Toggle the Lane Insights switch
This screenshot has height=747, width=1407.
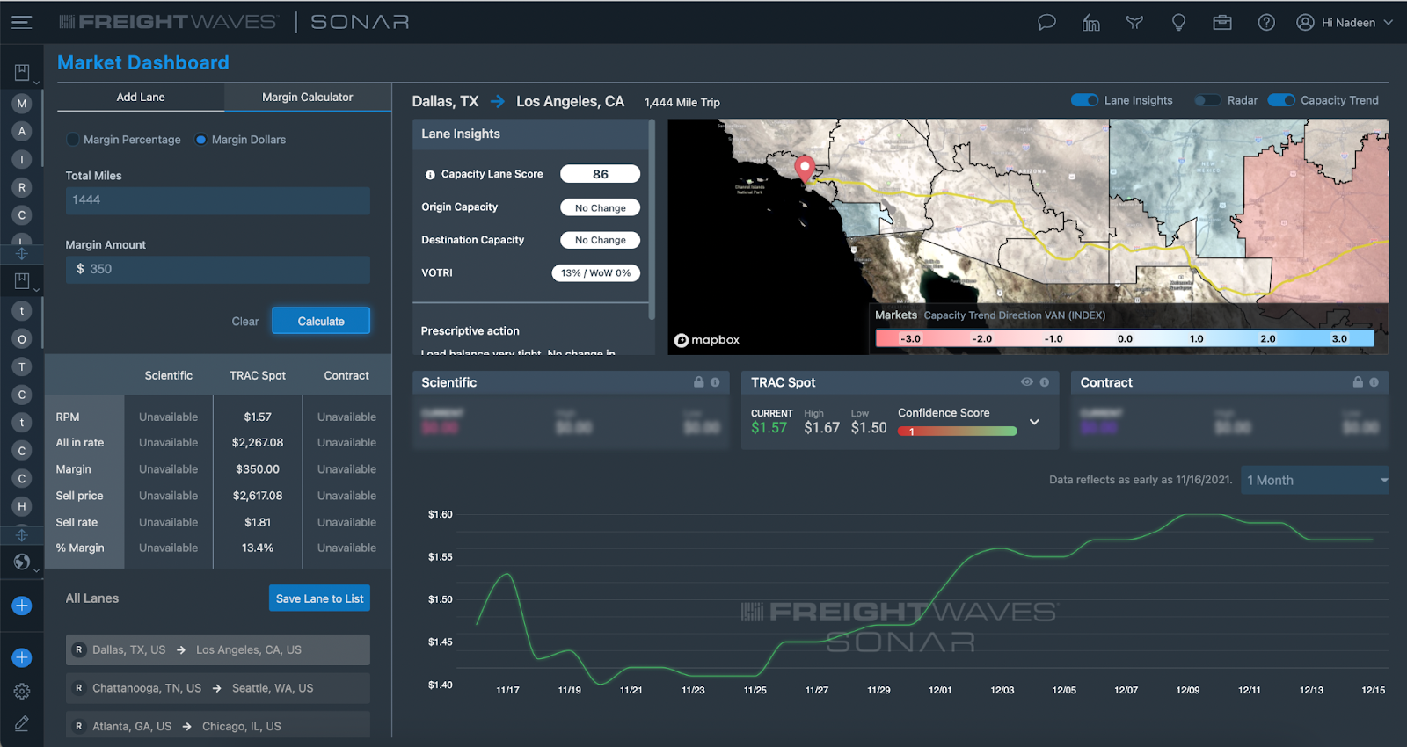(x=1084, y=100)
